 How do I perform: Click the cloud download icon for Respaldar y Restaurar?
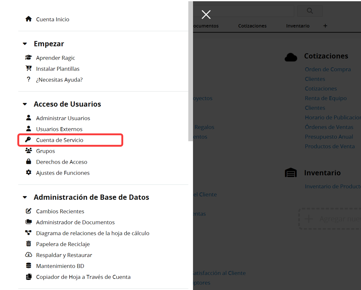click(28, 255)
